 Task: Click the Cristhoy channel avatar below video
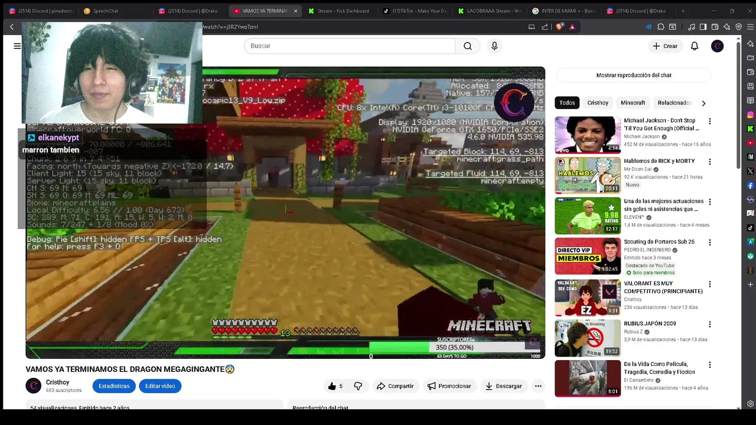click(x=34, y=386)
